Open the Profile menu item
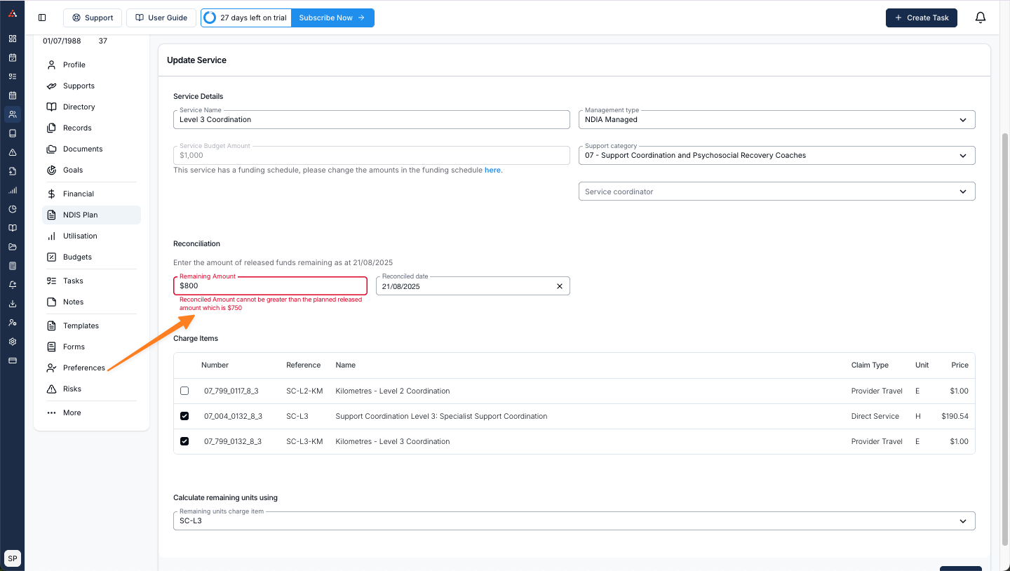The height and width of the screenshot is (571, 1010). pos(91,65)
